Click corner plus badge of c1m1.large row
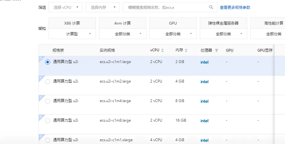The image size is (285, 144). pos(41,58)
